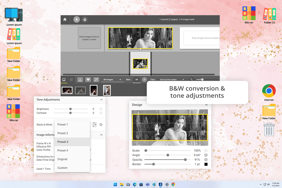This screenshot has width=282, height=188.
Task: Select first landscape thumbnail in image strip
Action: 67,90
